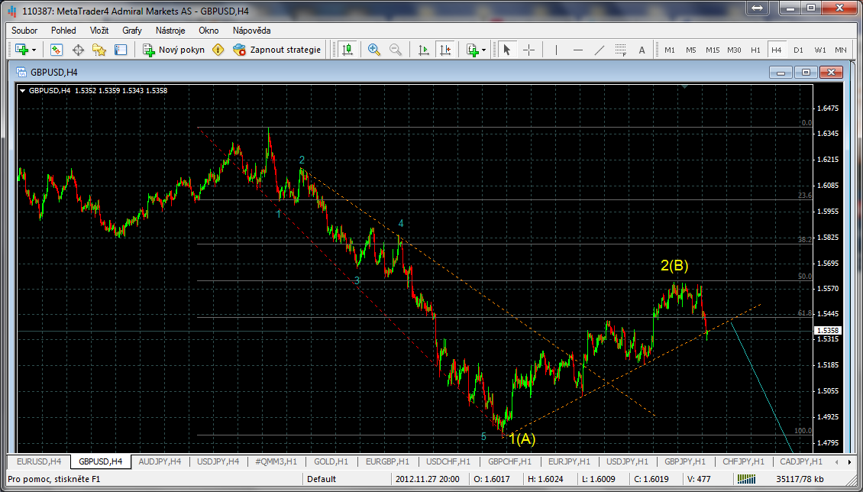Image resolution: width=863 pixels, height=492 pixels.
Task: Show the Data Window crosshair-target icon
Action: pyautogui.click(x=78, y=50)
